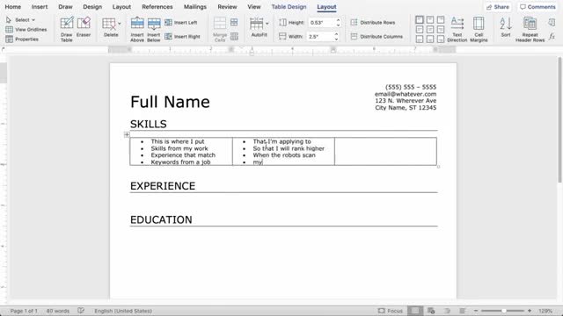Set cell alignment to center right
The width and height of the screenshot is (563, 316).
coord(441,29)
